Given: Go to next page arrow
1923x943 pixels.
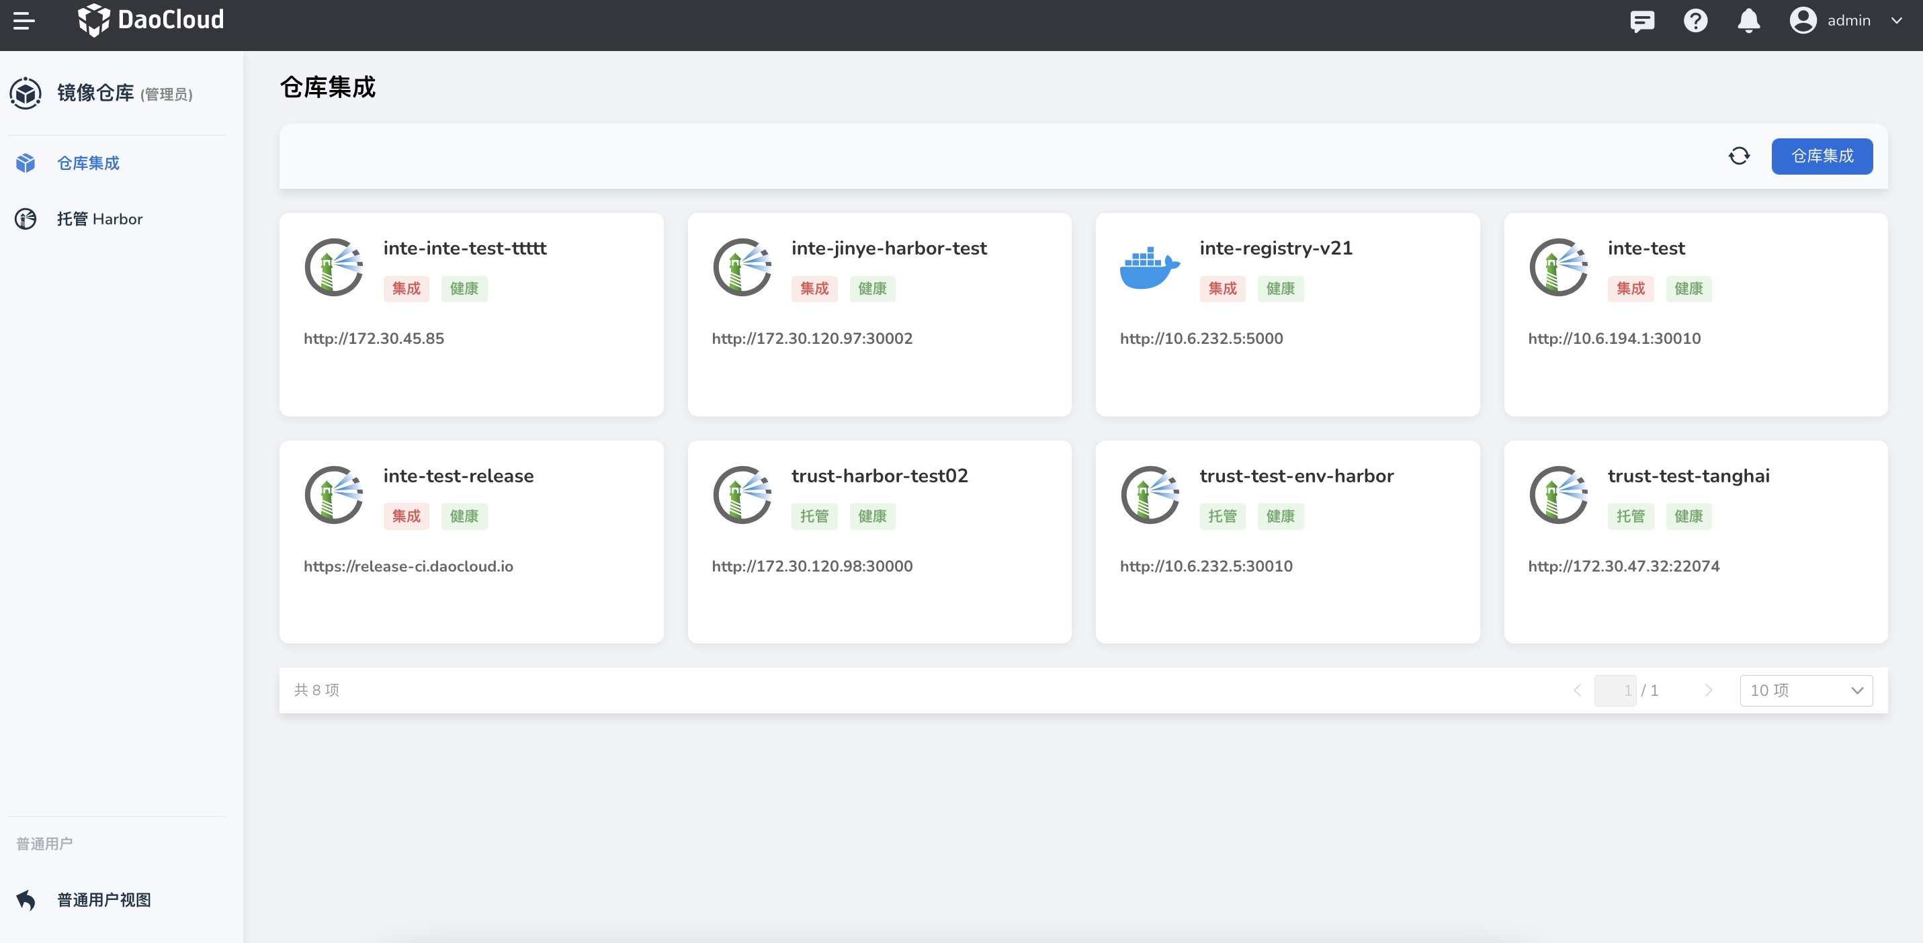Looking at the screenshot, I should (1709, 691).
